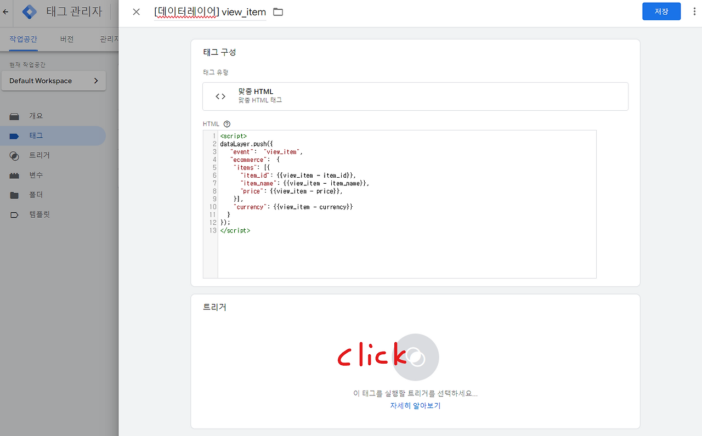Switch to the 관리자 tab
The width and height of the screenshot is (702, 436).
(x=109, y=39)
